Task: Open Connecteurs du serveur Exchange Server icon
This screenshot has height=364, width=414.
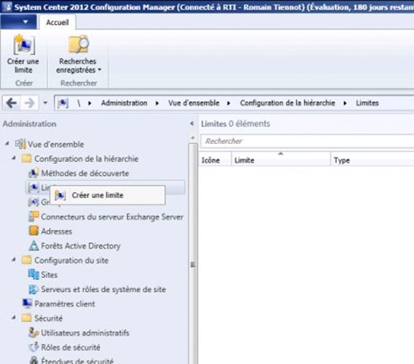Action: (x=34, y=217)
